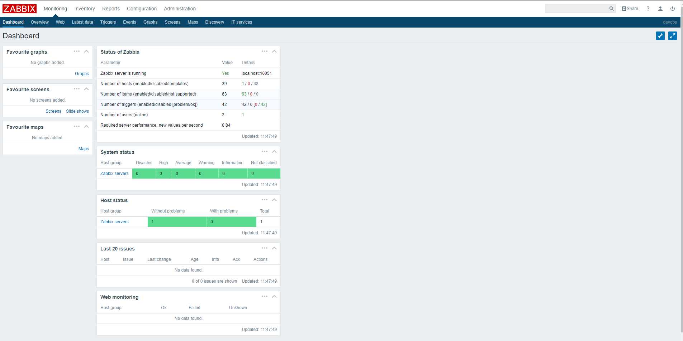This screenshot has height=341, width=683.
Task: Open Status of Zabbix options dots
Action: pyautogui.click(x=265, y=52)
